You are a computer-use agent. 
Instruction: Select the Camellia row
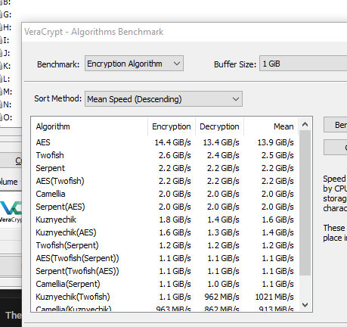point(165,194)
